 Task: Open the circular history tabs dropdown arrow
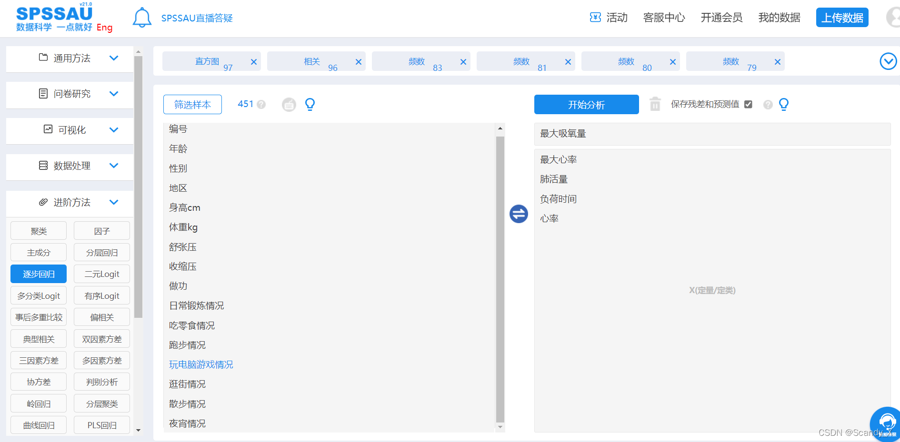(x=888, y=61)
